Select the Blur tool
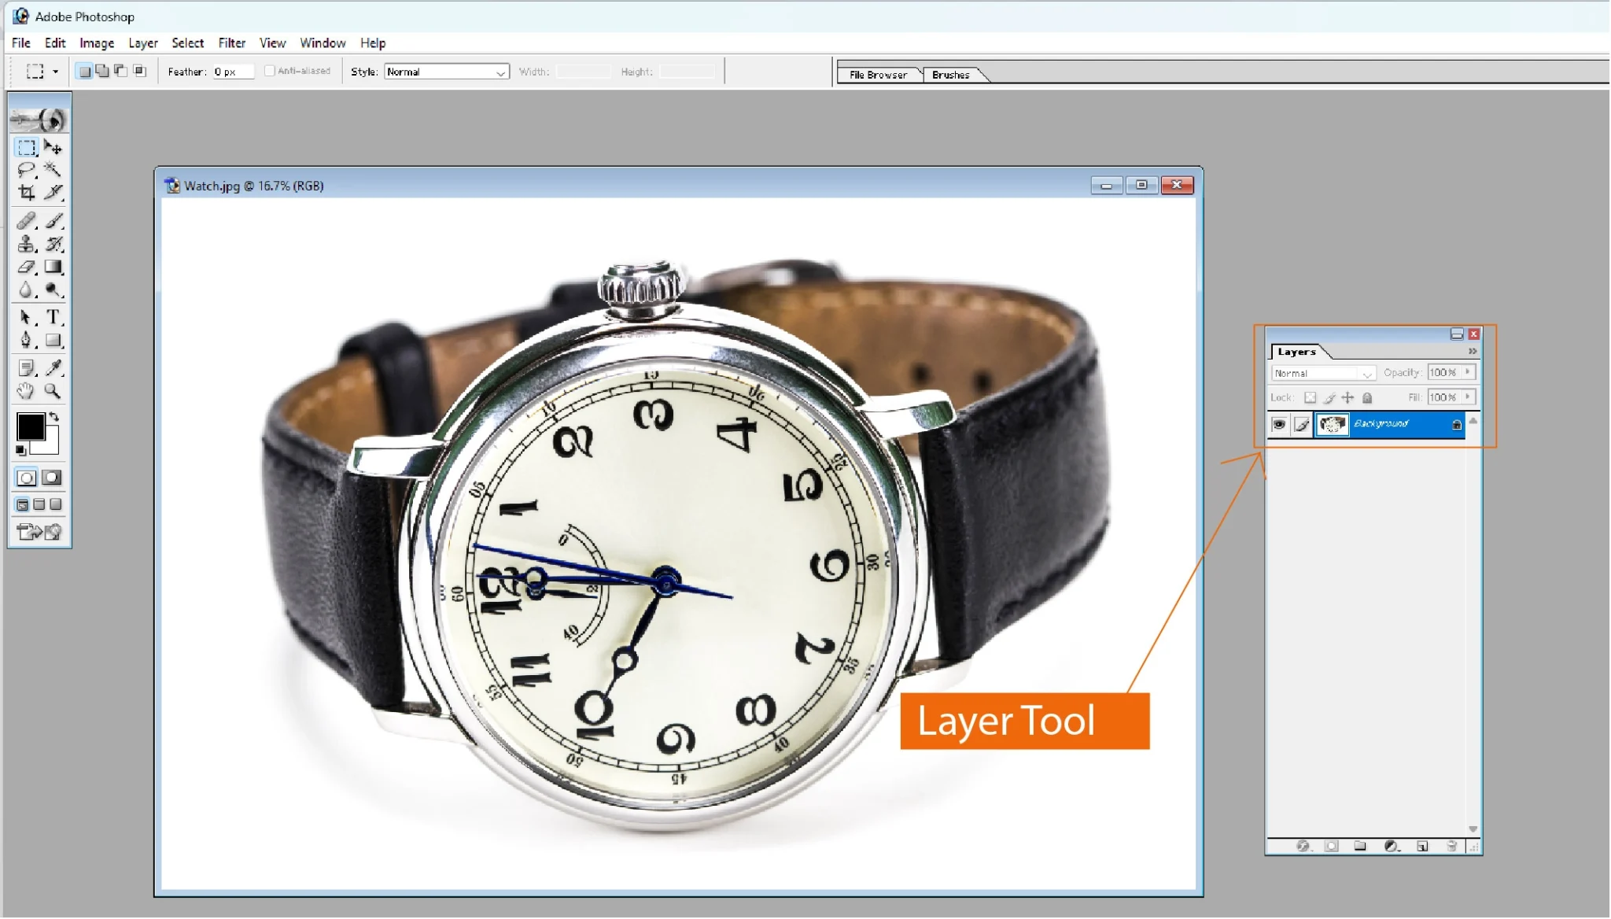This screenshot has width=1611, height=919. click(26, 290)
